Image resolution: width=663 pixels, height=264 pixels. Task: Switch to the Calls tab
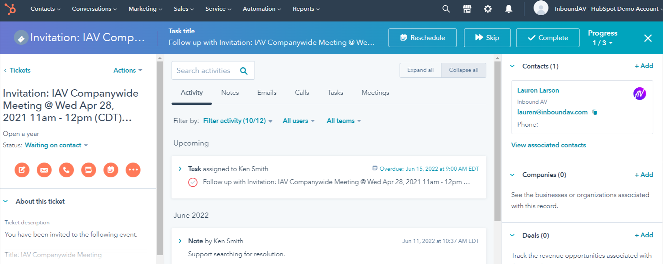302,93
